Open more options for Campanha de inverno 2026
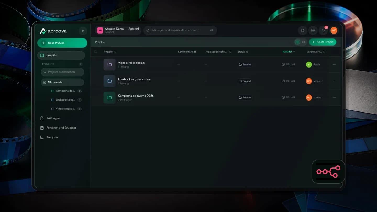The image size is (377, 212). click(x=334, y=97)
